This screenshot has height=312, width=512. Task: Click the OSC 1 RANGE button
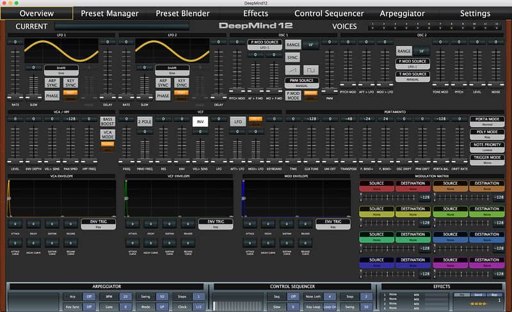(292, 45)
